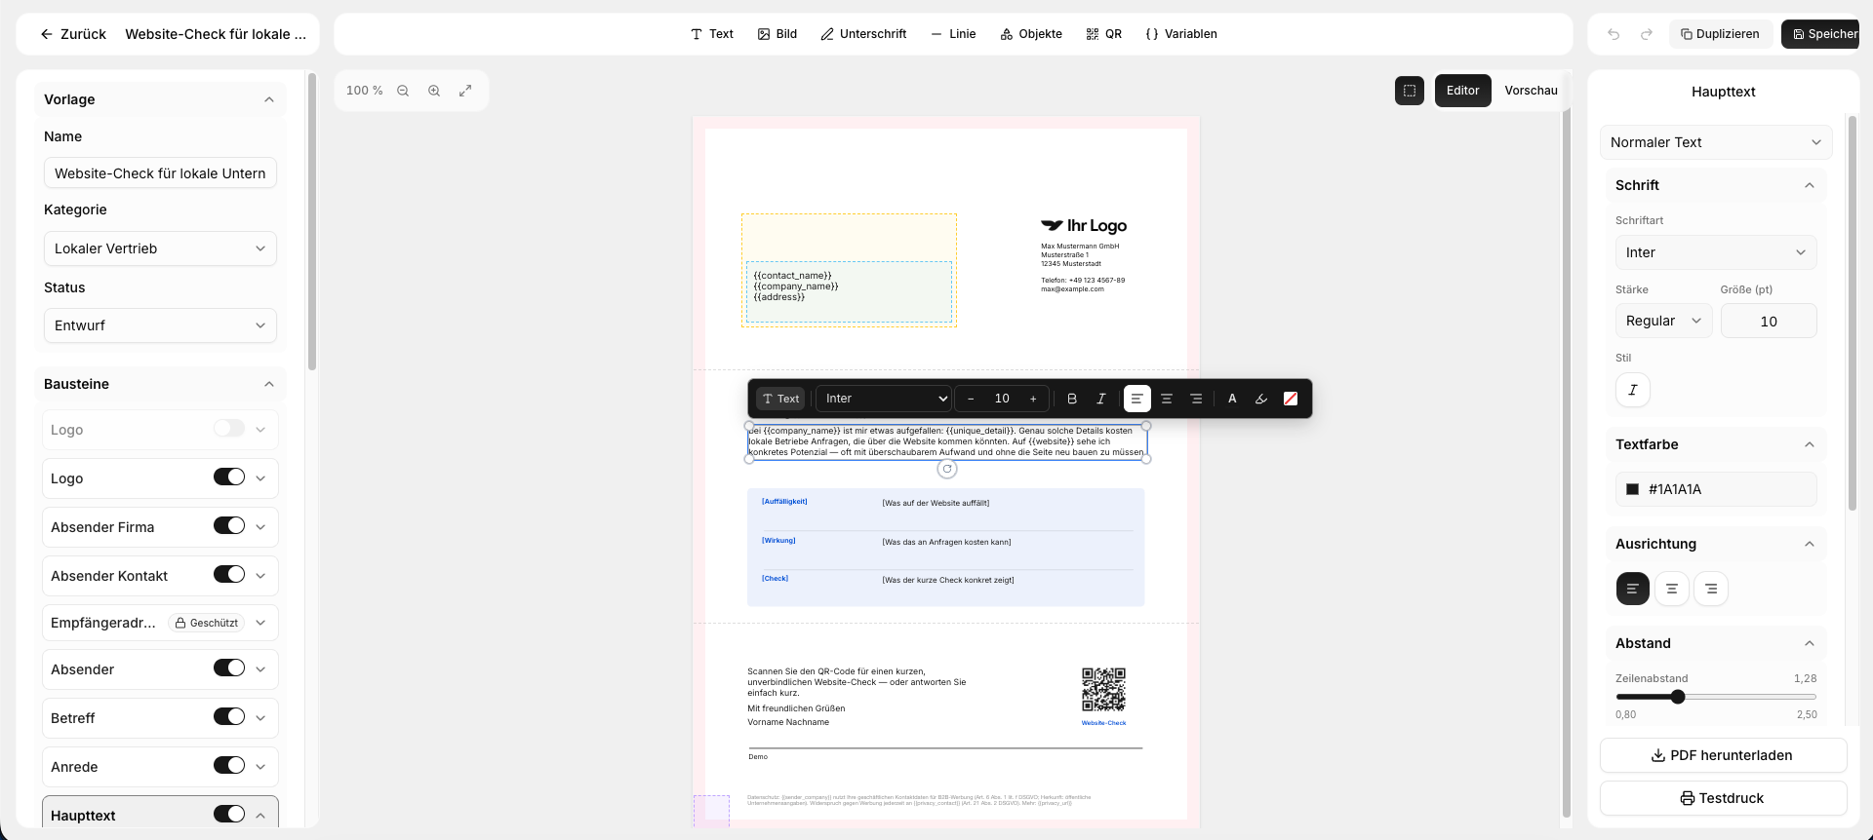The width and height of the screenshot is (1873, 840).
Task: Apply italic in floating text toolbar
Action: click(1101, 399)
